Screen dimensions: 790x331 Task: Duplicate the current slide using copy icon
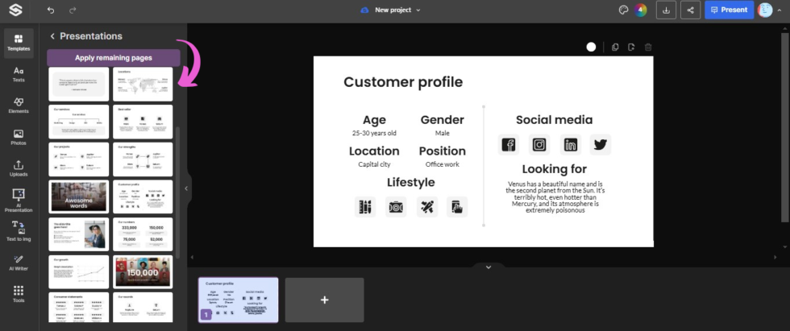pos(615,48)
